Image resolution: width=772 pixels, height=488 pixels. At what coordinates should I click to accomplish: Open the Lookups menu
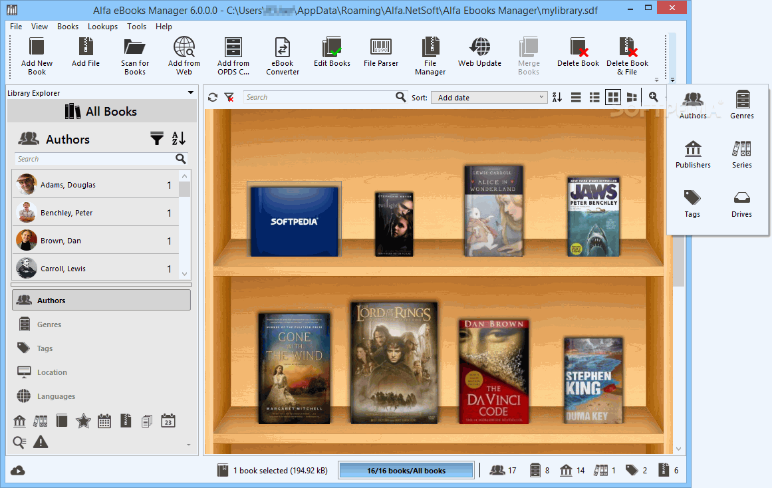[102, 27]
